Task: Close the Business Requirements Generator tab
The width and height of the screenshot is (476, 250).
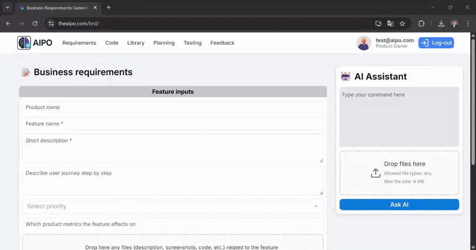Action: pyautogui.click(x=95, y=7)
